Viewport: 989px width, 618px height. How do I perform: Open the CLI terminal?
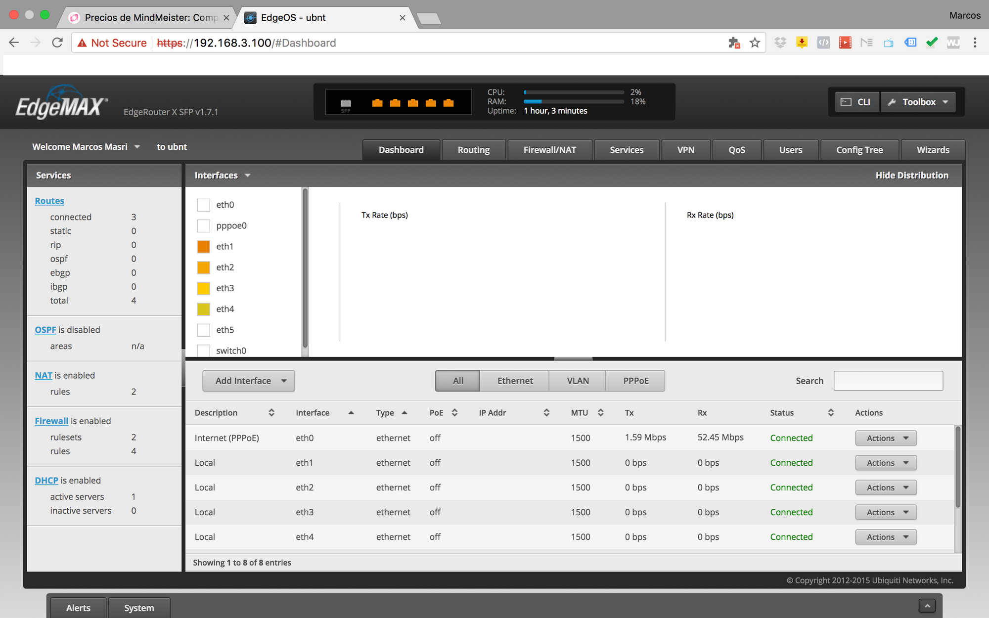tap(857, 102)
